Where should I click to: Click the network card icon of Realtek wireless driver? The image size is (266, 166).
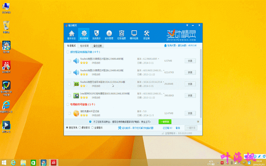76,84
